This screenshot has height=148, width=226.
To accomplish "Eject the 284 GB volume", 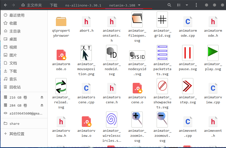I will (x=42, y=105).
